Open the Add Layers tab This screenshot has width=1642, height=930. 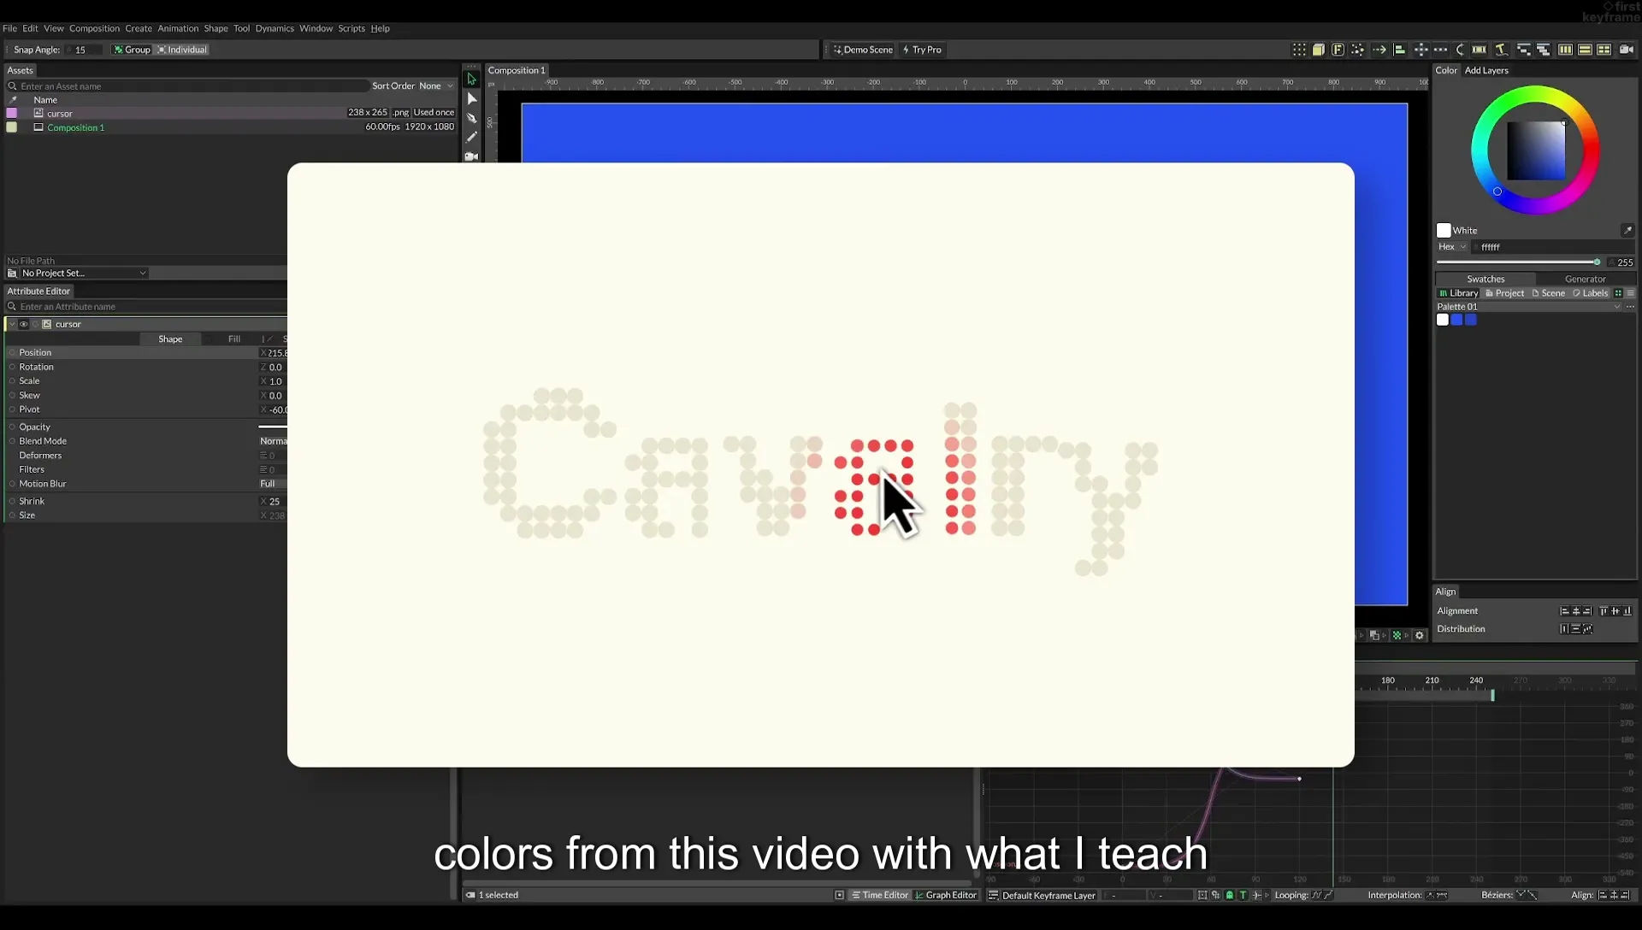tap(1486, 71)
